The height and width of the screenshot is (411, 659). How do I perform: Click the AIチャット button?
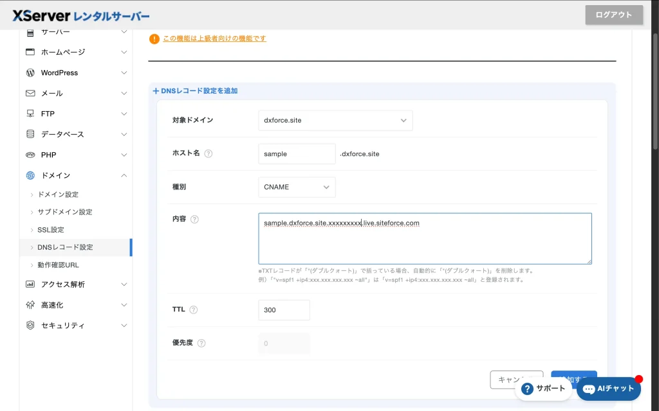pyautogui.click(x=609, y=389)
